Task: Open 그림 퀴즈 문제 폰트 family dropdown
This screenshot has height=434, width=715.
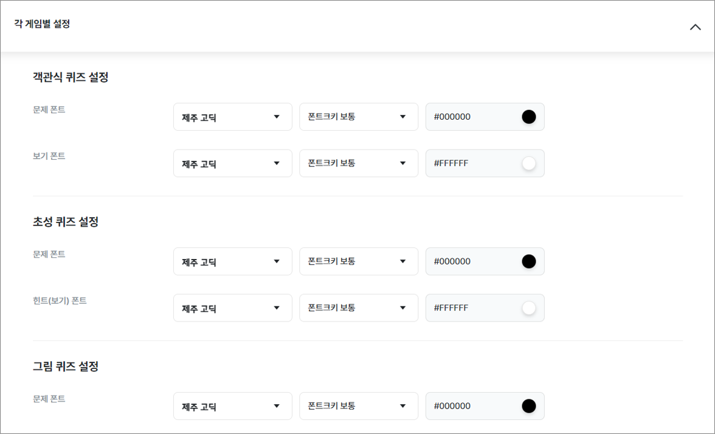Action: coord(232,406)
